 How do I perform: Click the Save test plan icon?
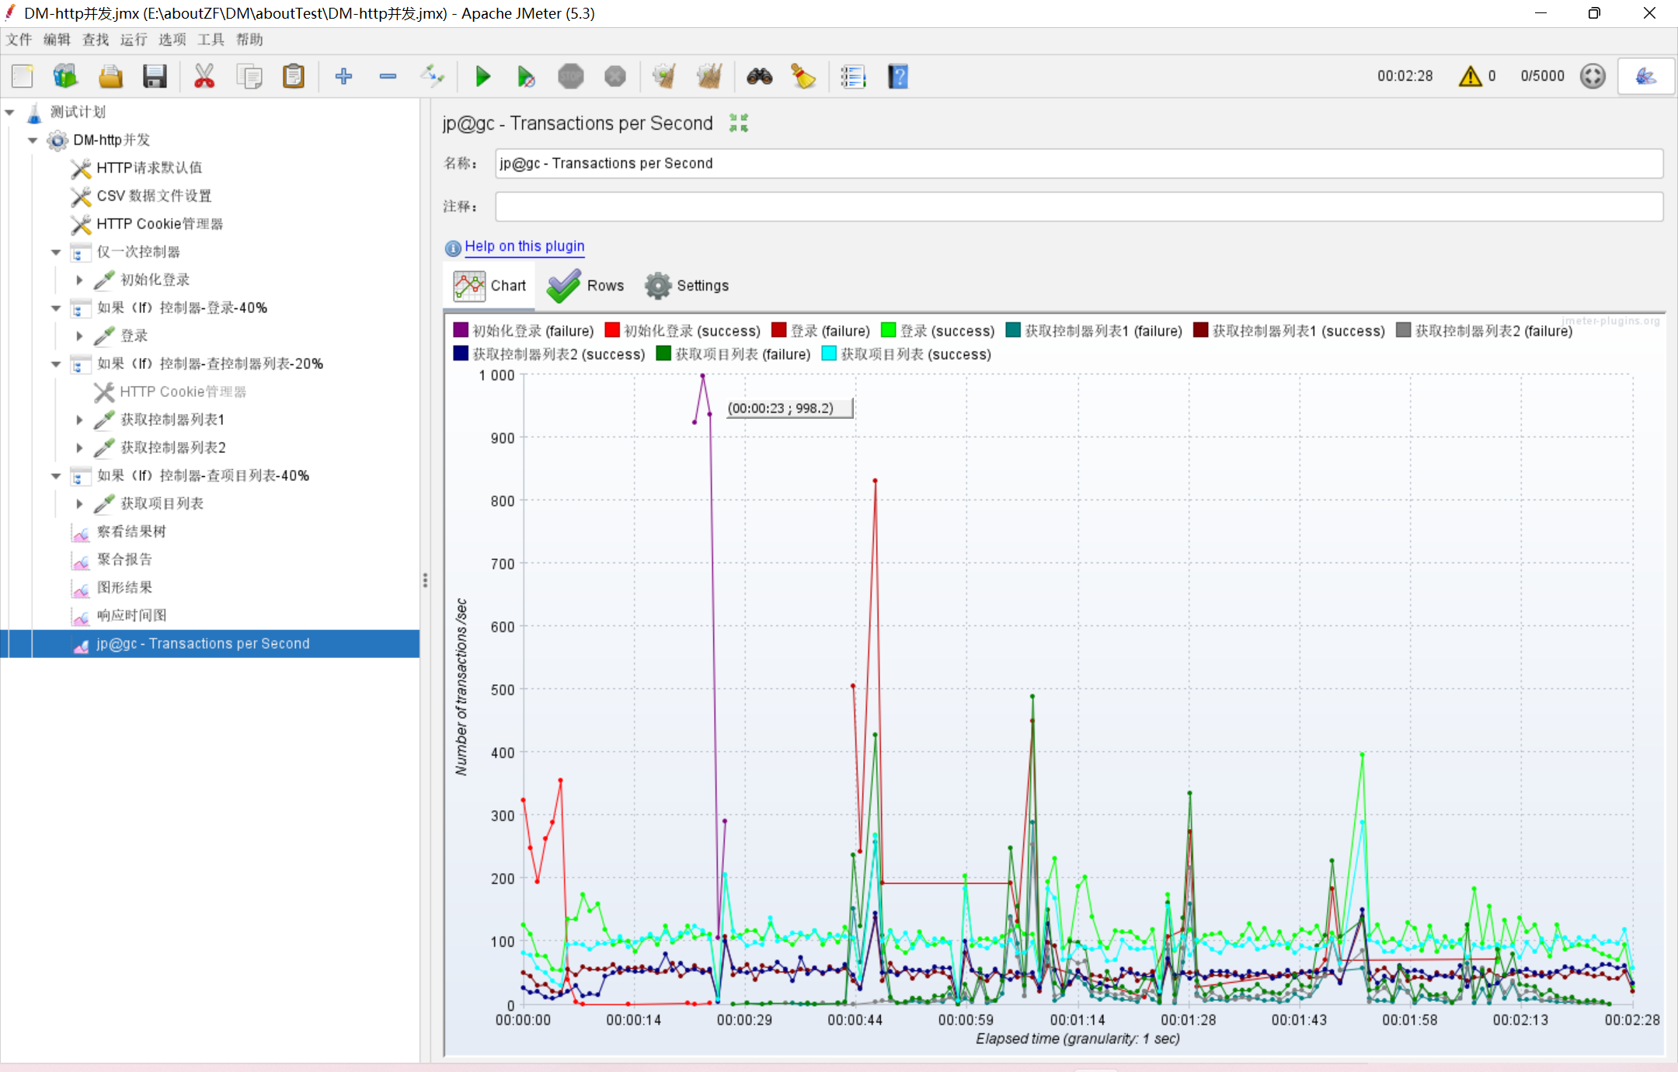pos(155,76)
